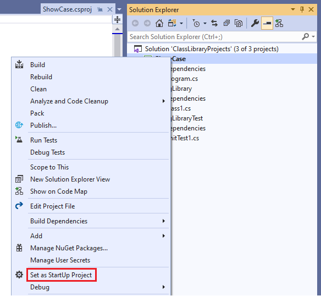Choose Edit Project File
The image size is (321, 296).
click(x=52, y=206)
